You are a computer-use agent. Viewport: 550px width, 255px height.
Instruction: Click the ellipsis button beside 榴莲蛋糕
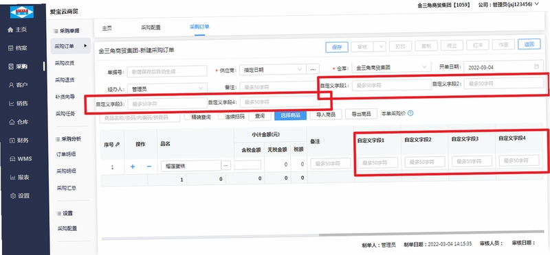point(226,166)
